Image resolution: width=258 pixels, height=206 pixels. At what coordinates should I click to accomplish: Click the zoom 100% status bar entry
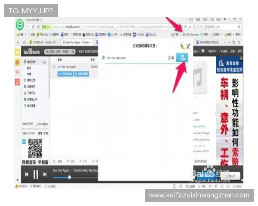(237, 186)
